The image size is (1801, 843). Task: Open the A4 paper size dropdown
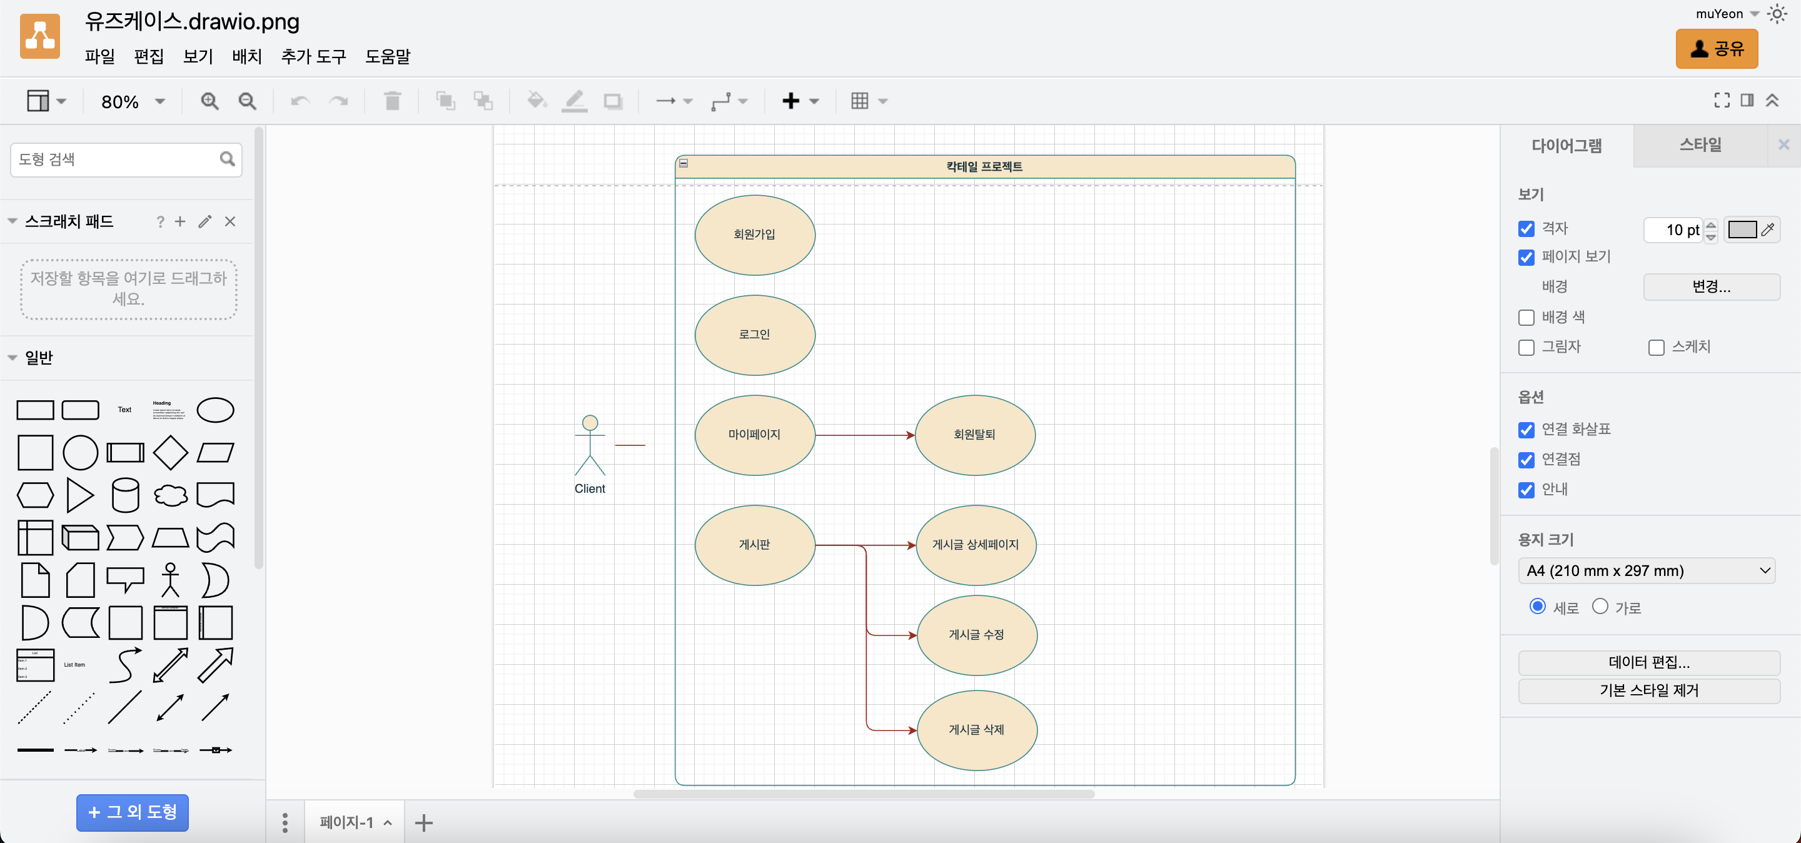(x=1647, y=571)
